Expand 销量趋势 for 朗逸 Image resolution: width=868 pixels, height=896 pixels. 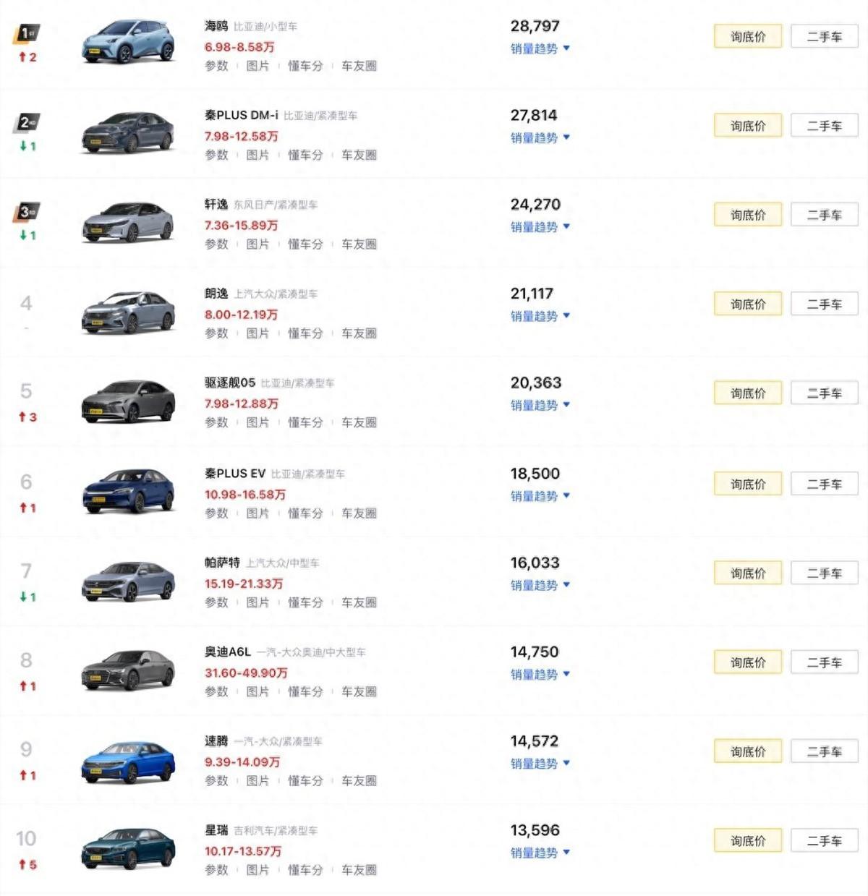(540, 316)
